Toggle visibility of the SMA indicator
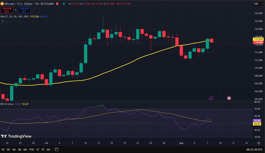This screenshot has width=265, height=153. [x=14, y=16]
